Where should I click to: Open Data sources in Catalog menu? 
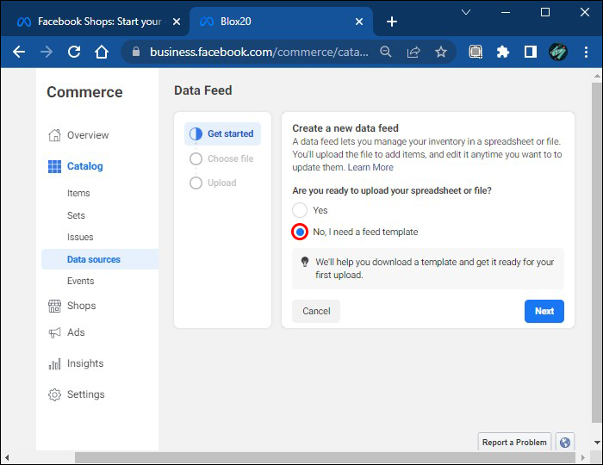[94, 259]
